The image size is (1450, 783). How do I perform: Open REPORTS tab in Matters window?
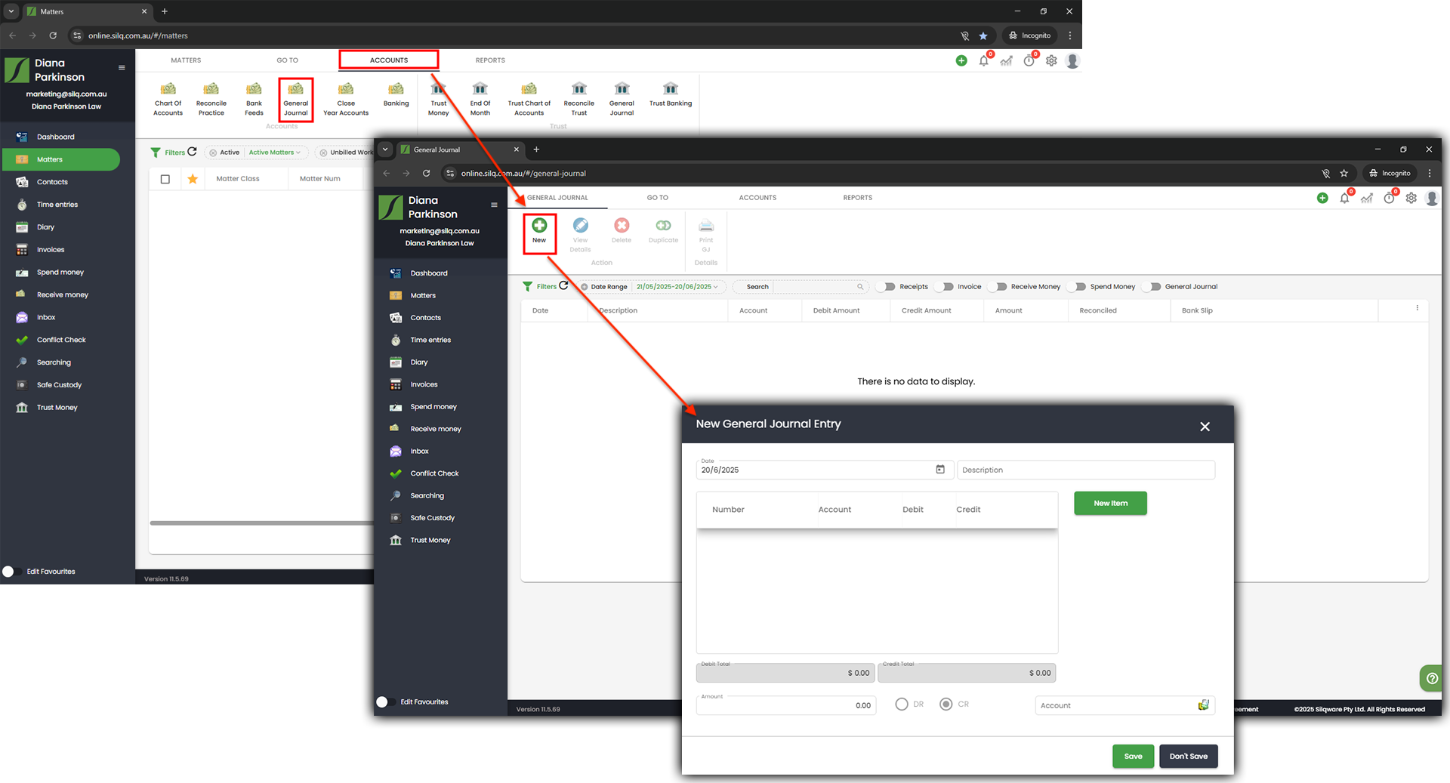pyautogui.click(x=490, y=60)
